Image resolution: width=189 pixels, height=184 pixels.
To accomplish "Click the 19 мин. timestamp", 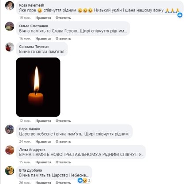I will (25, 18).
